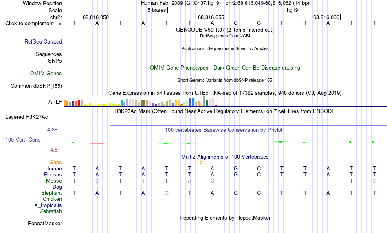Open the OMIM Genes track label
The width and height of the screenshot is (387, 233).
pos(46,74)
